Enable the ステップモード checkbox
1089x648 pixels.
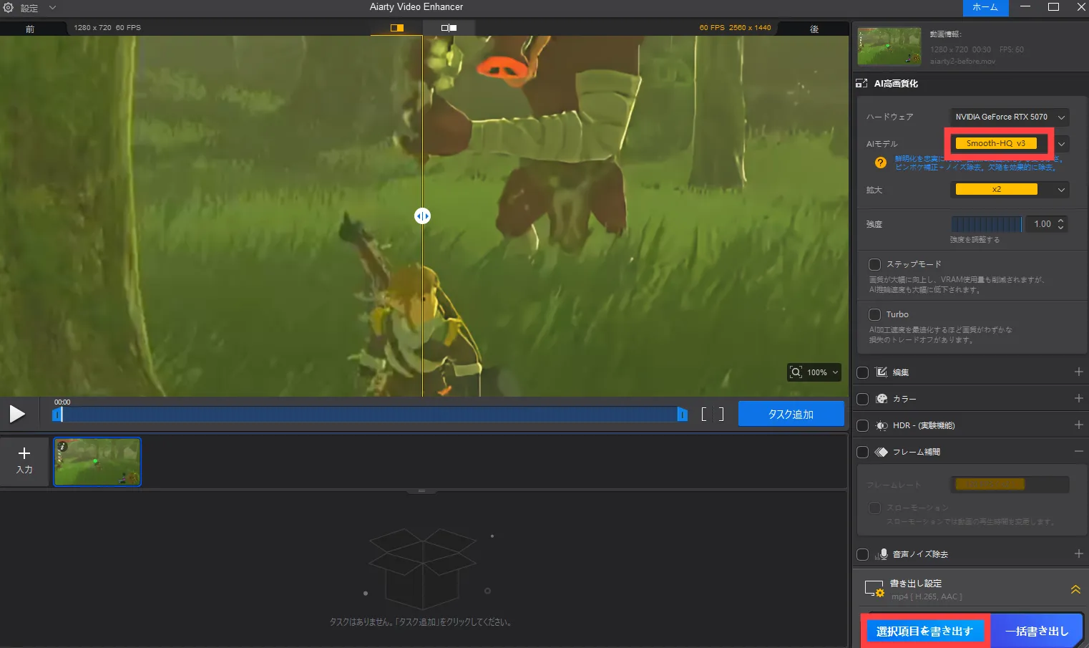pos(874,264)
